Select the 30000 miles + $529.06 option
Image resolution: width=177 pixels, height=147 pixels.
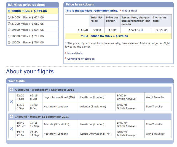click(9, 11)
